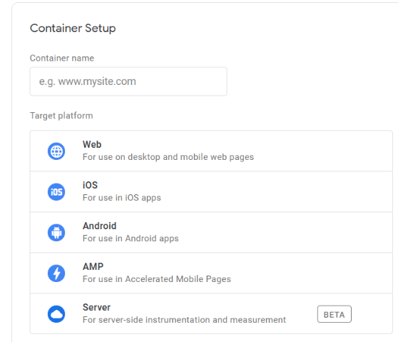This screenshot has width=398, height=342.
Task: Select the Android robot icon
Action: pyautogui.click(x=56, y=233)
